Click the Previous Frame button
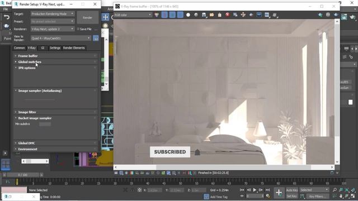 pyautogui.click(x=248, y=190)
